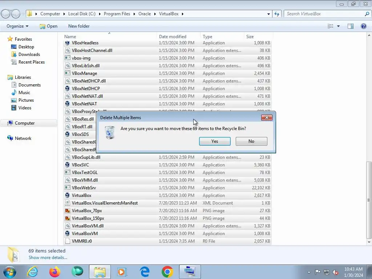This screenshot has width=372, height=279.
Task: Open the view options dropdown arrow
Action: coord(338,26)
